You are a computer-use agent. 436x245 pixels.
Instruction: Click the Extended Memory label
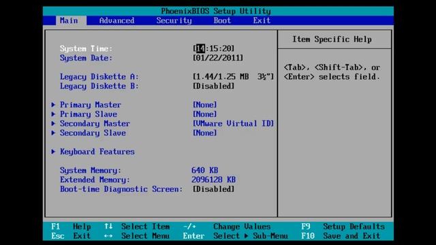(95, 180)
